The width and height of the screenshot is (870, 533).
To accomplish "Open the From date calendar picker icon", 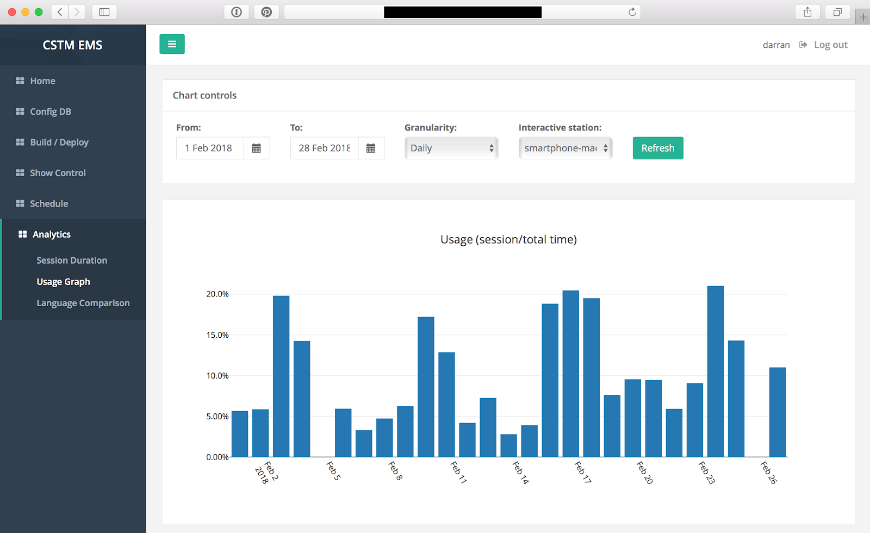I will pyautogui.click(x=257, y=148).
